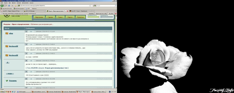Open the Firefox home page icon
The height and width of the screenshot is (93, 234).
[16, 6]
